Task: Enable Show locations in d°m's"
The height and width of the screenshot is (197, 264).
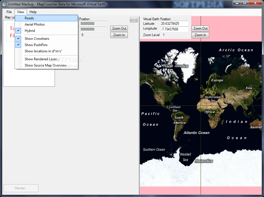Action: [x=46, y=51]
